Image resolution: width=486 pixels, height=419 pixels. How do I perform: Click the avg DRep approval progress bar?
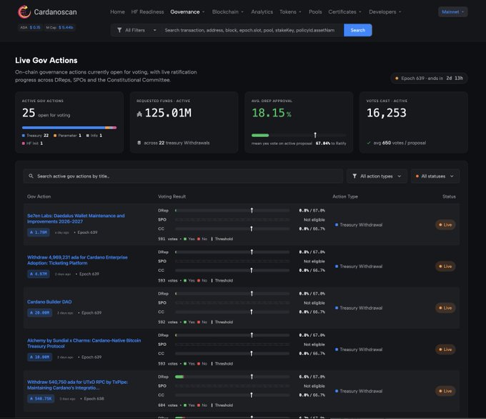[x=299, y=135]
